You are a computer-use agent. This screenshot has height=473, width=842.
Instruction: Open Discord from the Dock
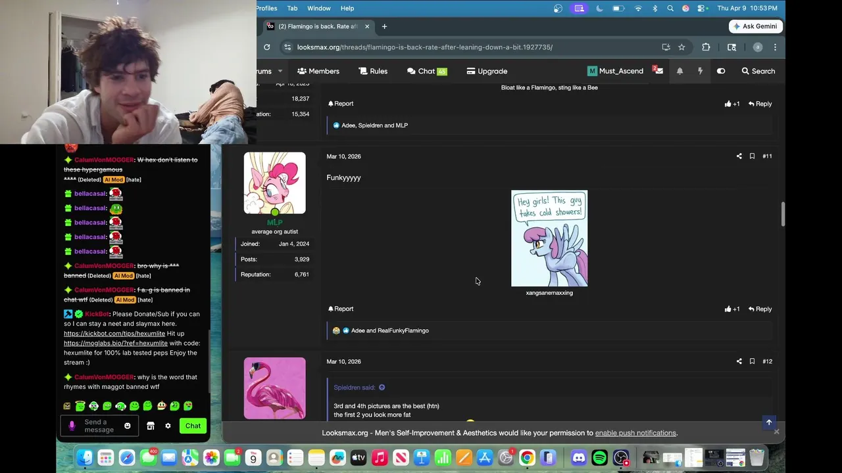coord(579,458)
